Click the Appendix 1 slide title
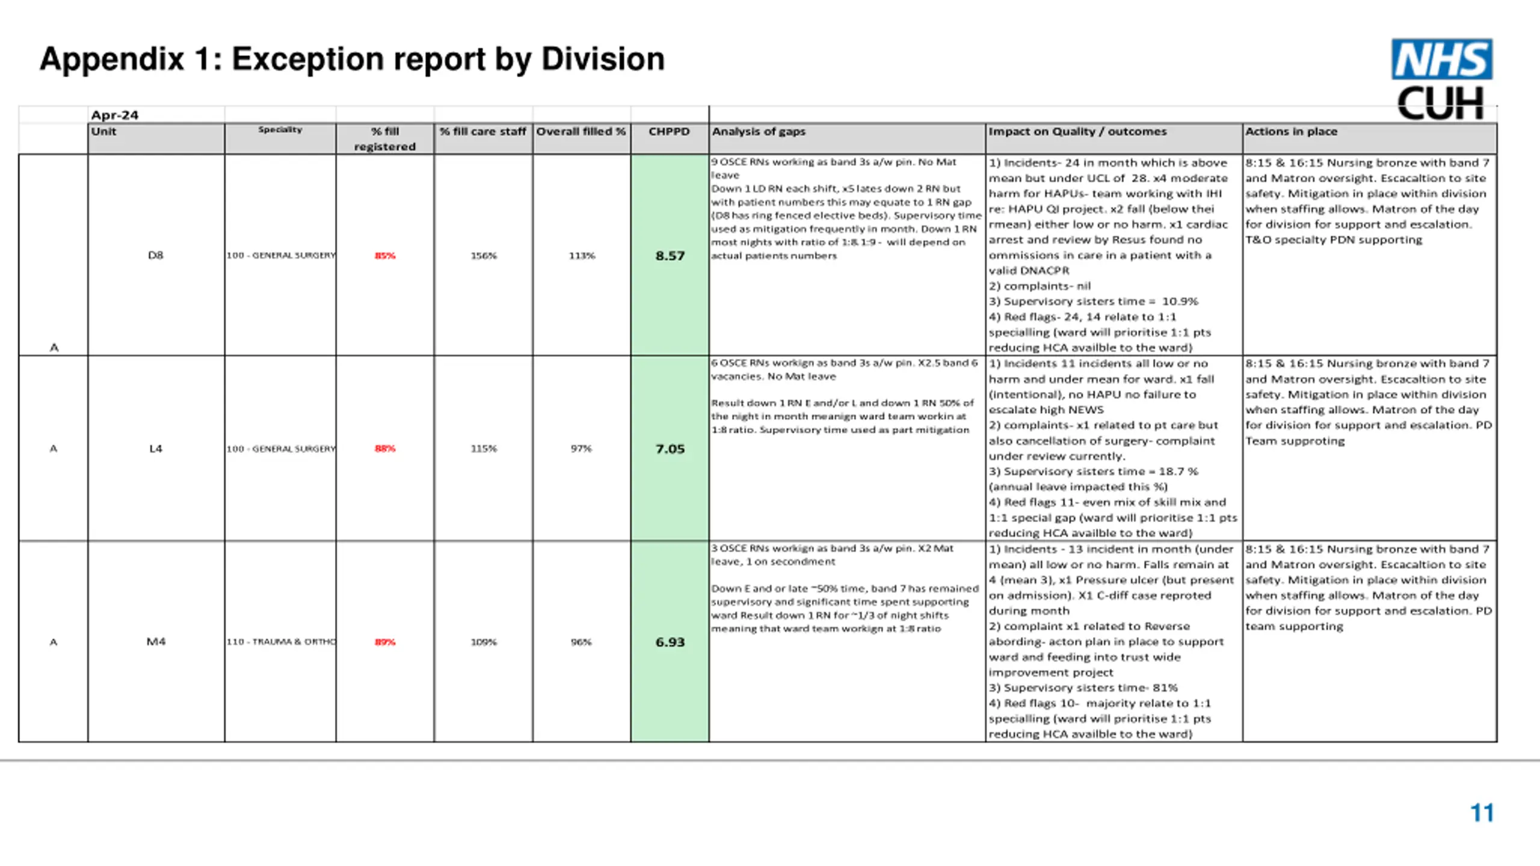The width and height of the screenshot is (1540, 866). (352, 60)
